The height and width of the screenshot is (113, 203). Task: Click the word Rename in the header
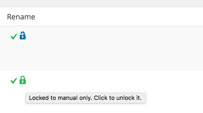(21, 17)
